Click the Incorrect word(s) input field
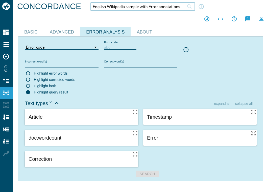The height and width of the screenshot is (192, 266). 62,65
